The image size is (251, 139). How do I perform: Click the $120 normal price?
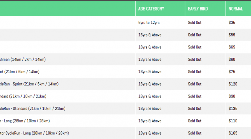coord(233,84)
